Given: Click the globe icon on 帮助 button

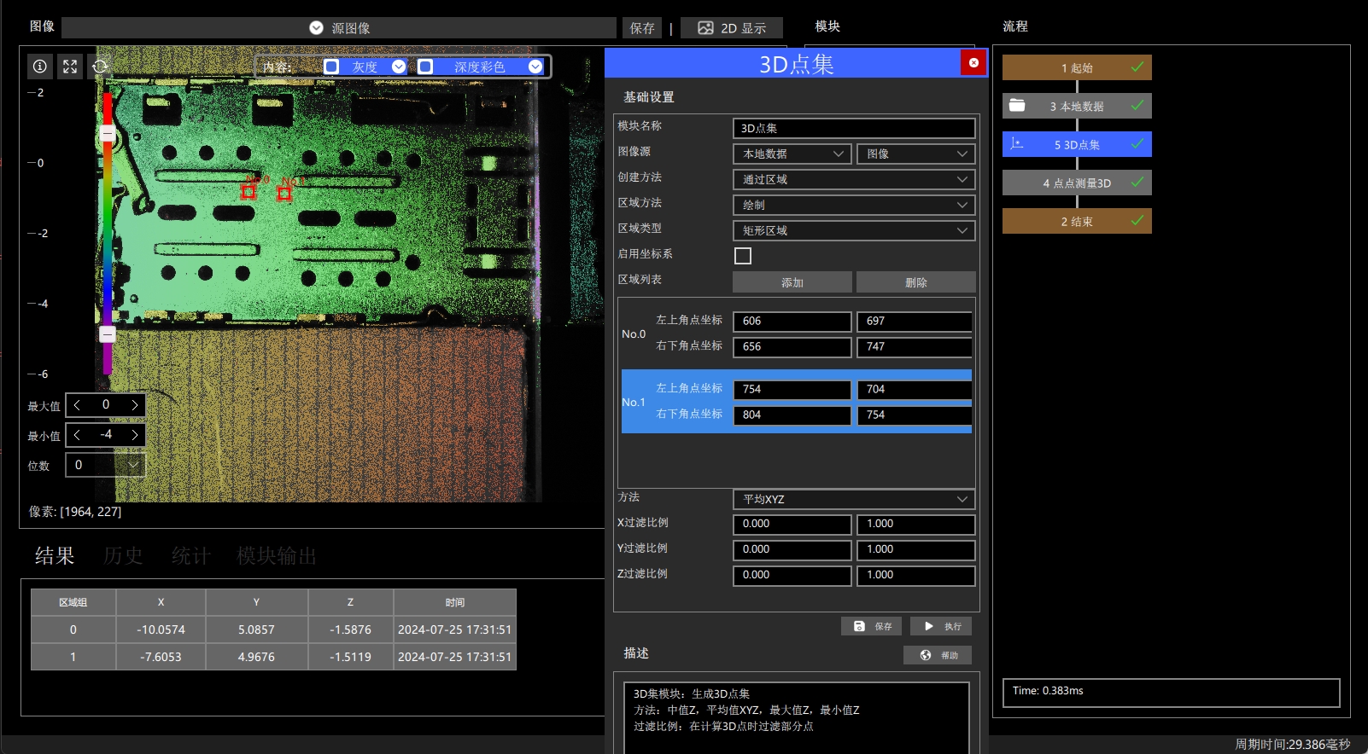Looking at the screenshot, I should pos(926,655).
